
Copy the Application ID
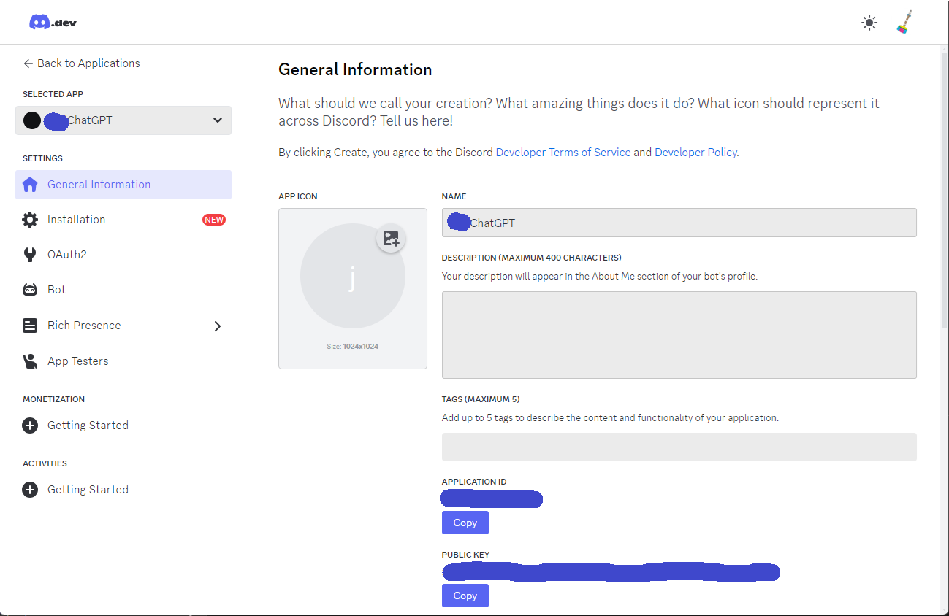465,523
